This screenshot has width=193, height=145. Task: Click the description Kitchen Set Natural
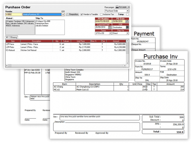tap(29, 50)
